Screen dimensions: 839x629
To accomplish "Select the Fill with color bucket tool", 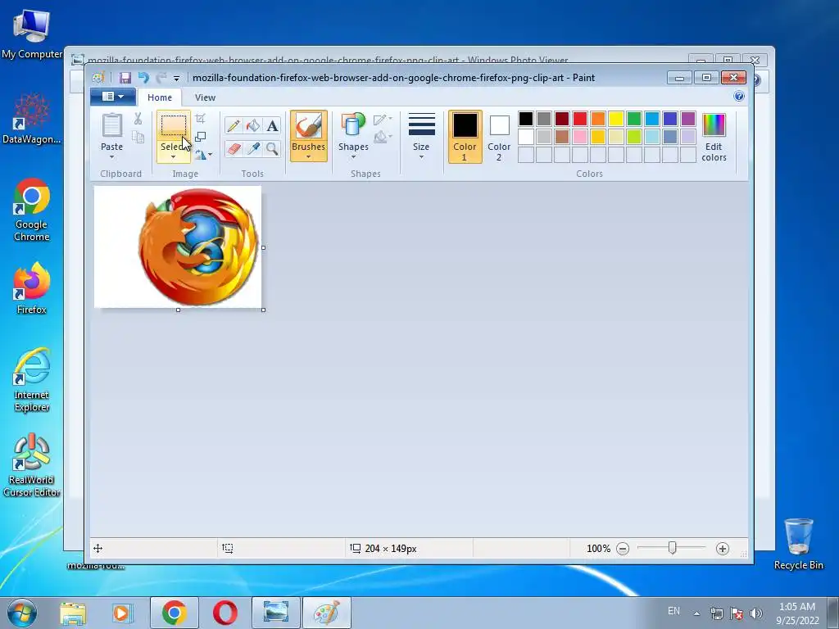I will pyautogui.click(x=253, y=125).
